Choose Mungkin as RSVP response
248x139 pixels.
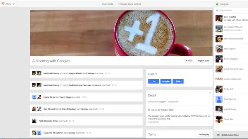pyautogui.click(x=166, y=81)
